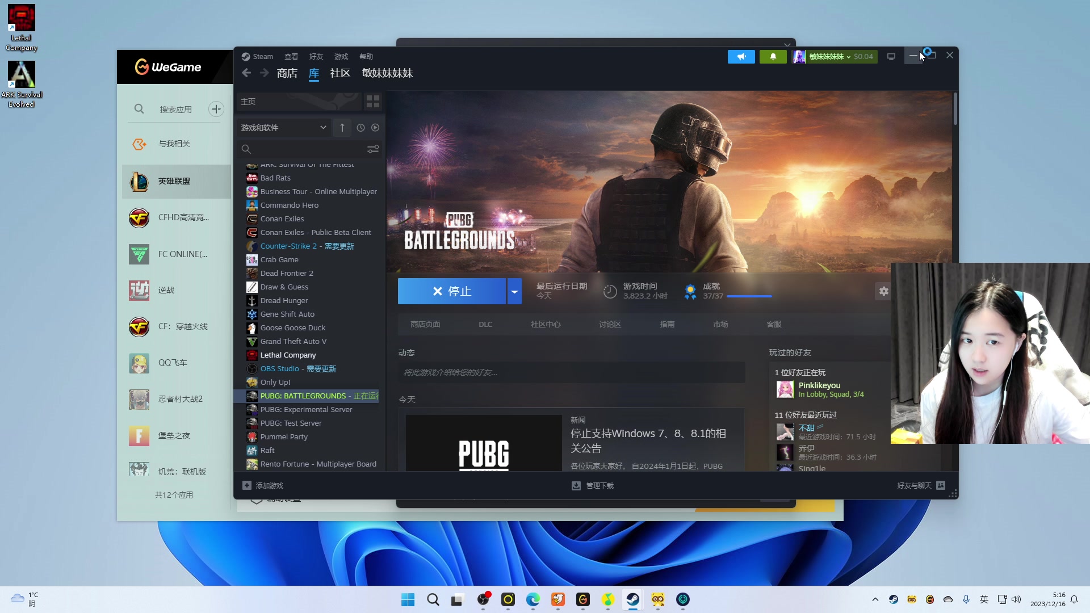
Task: Click the 停止 button to stop PUBG
Action: [452, 291]
